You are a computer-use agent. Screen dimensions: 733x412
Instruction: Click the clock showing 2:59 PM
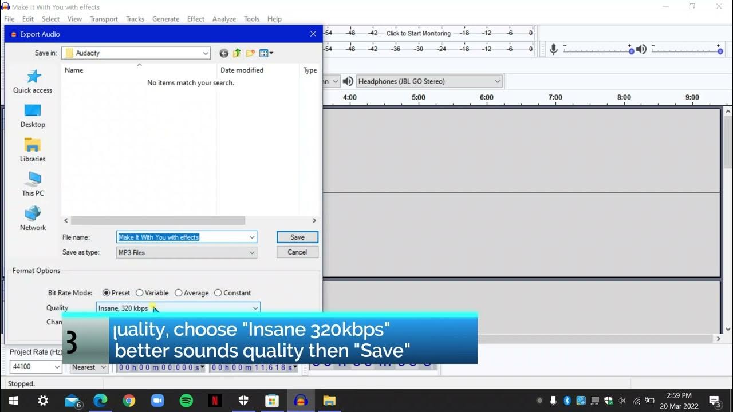click(x=679, y=395)
